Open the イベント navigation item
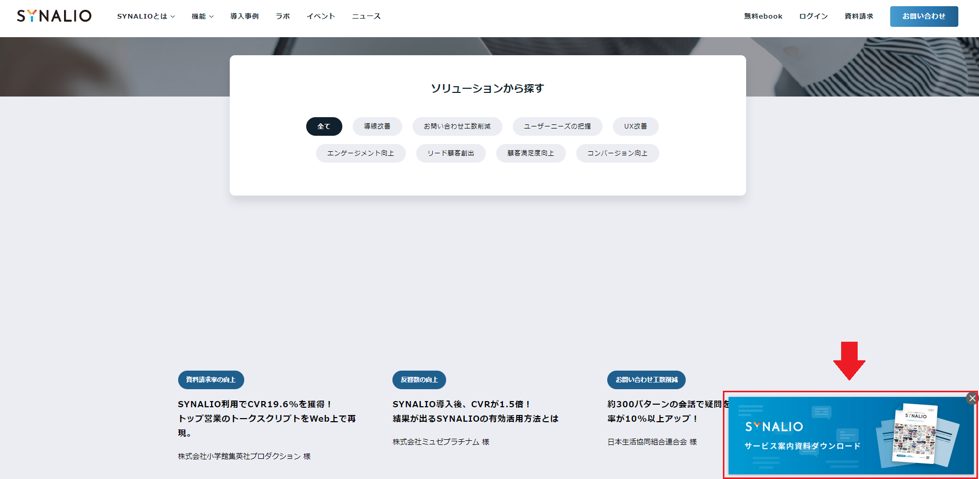Image resolution: width=979 pixels, height=479 pixels. click(x=321, y=17)
